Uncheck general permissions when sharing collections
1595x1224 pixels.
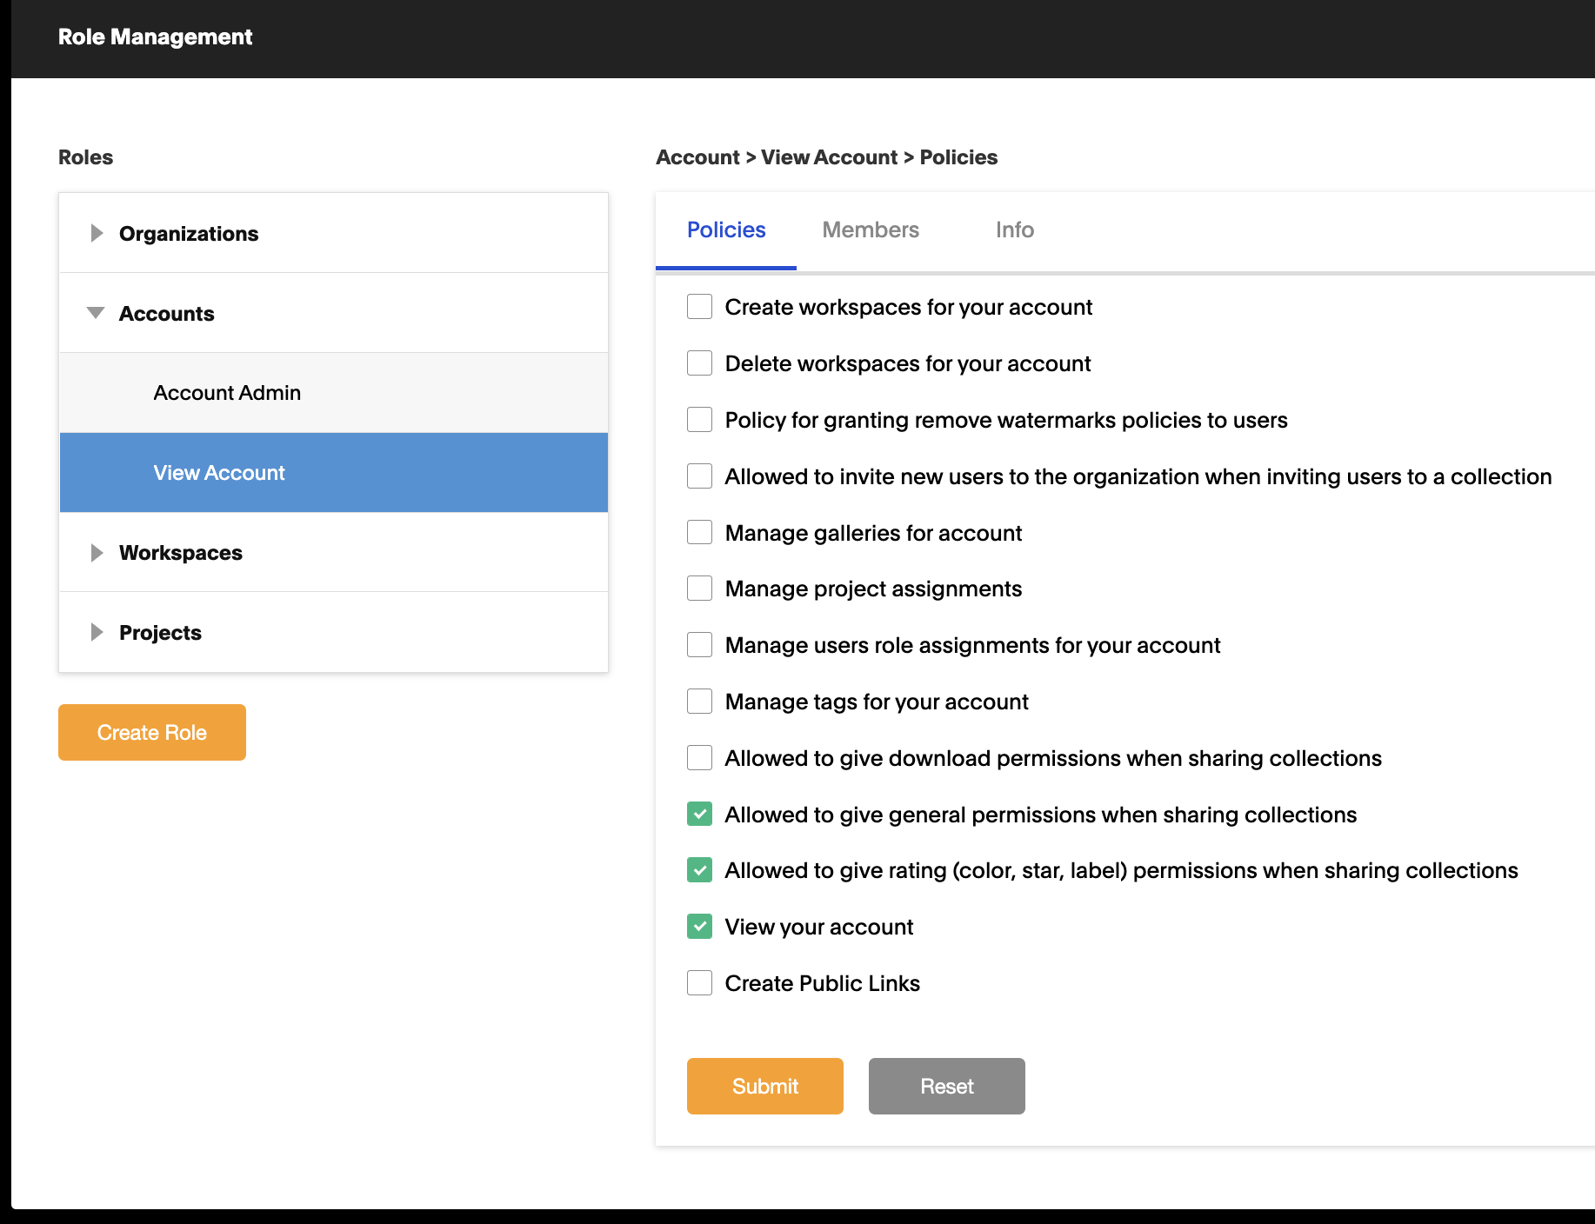tap(699, 815)
